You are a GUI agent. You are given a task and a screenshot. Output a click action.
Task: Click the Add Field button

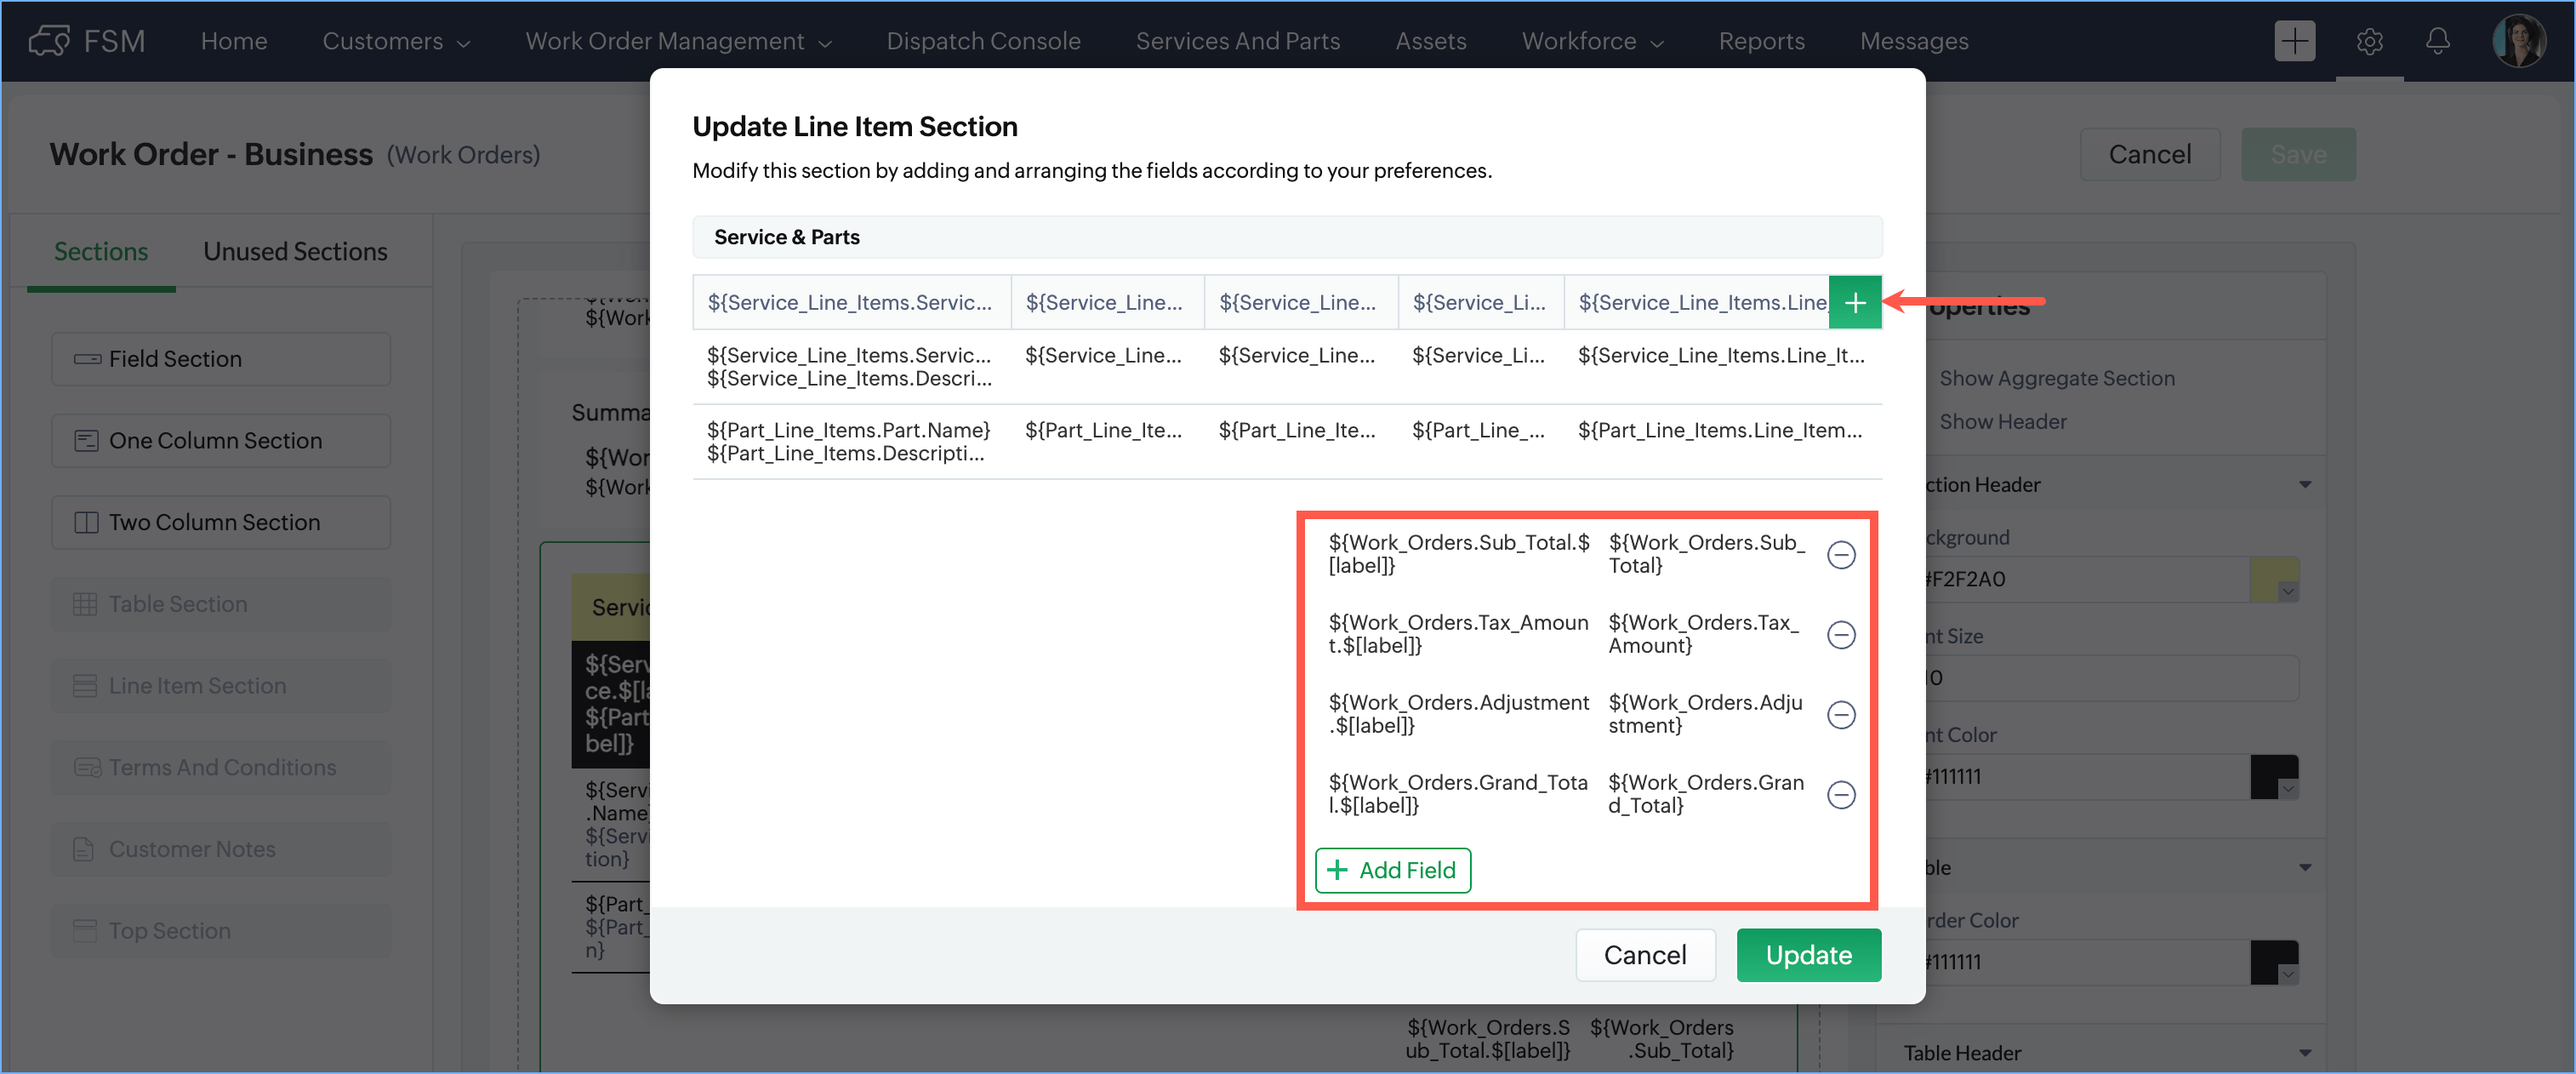tap(1392, 870)
